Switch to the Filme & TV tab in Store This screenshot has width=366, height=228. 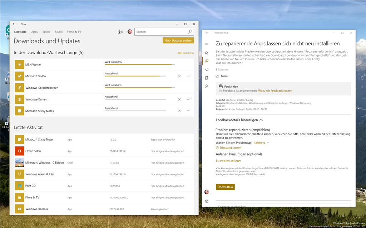74,32
